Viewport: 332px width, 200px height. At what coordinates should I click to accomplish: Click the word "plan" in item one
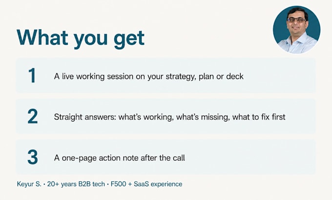206,77
